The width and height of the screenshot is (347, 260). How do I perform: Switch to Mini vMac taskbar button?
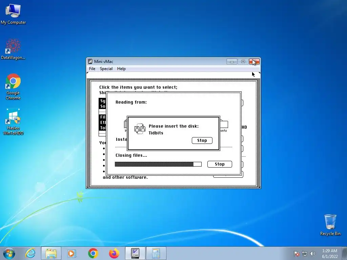(x=135, y=253)
